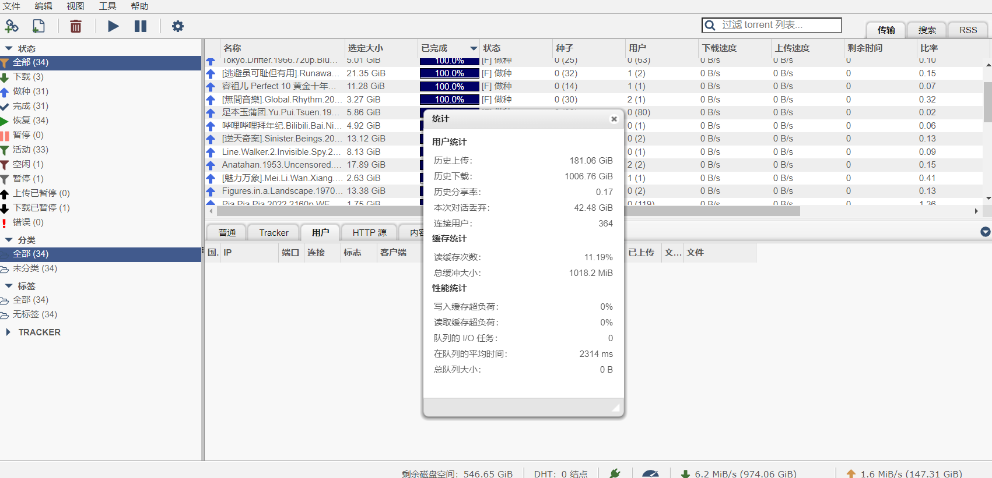
Task: Open the 工具 menu
Action: coord(108,6)
